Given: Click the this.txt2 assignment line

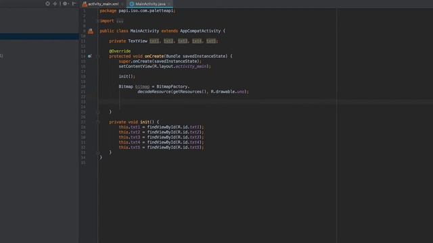Looking at the screenshot, I should [161, 132].
